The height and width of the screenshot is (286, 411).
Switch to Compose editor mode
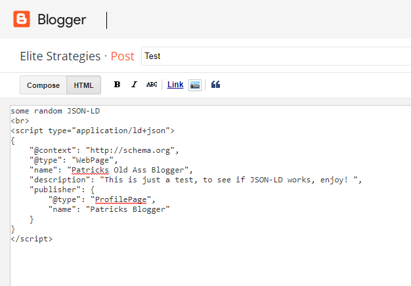43,85
